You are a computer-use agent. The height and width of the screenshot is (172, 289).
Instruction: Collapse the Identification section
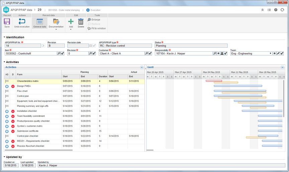[x=4, y=37]
